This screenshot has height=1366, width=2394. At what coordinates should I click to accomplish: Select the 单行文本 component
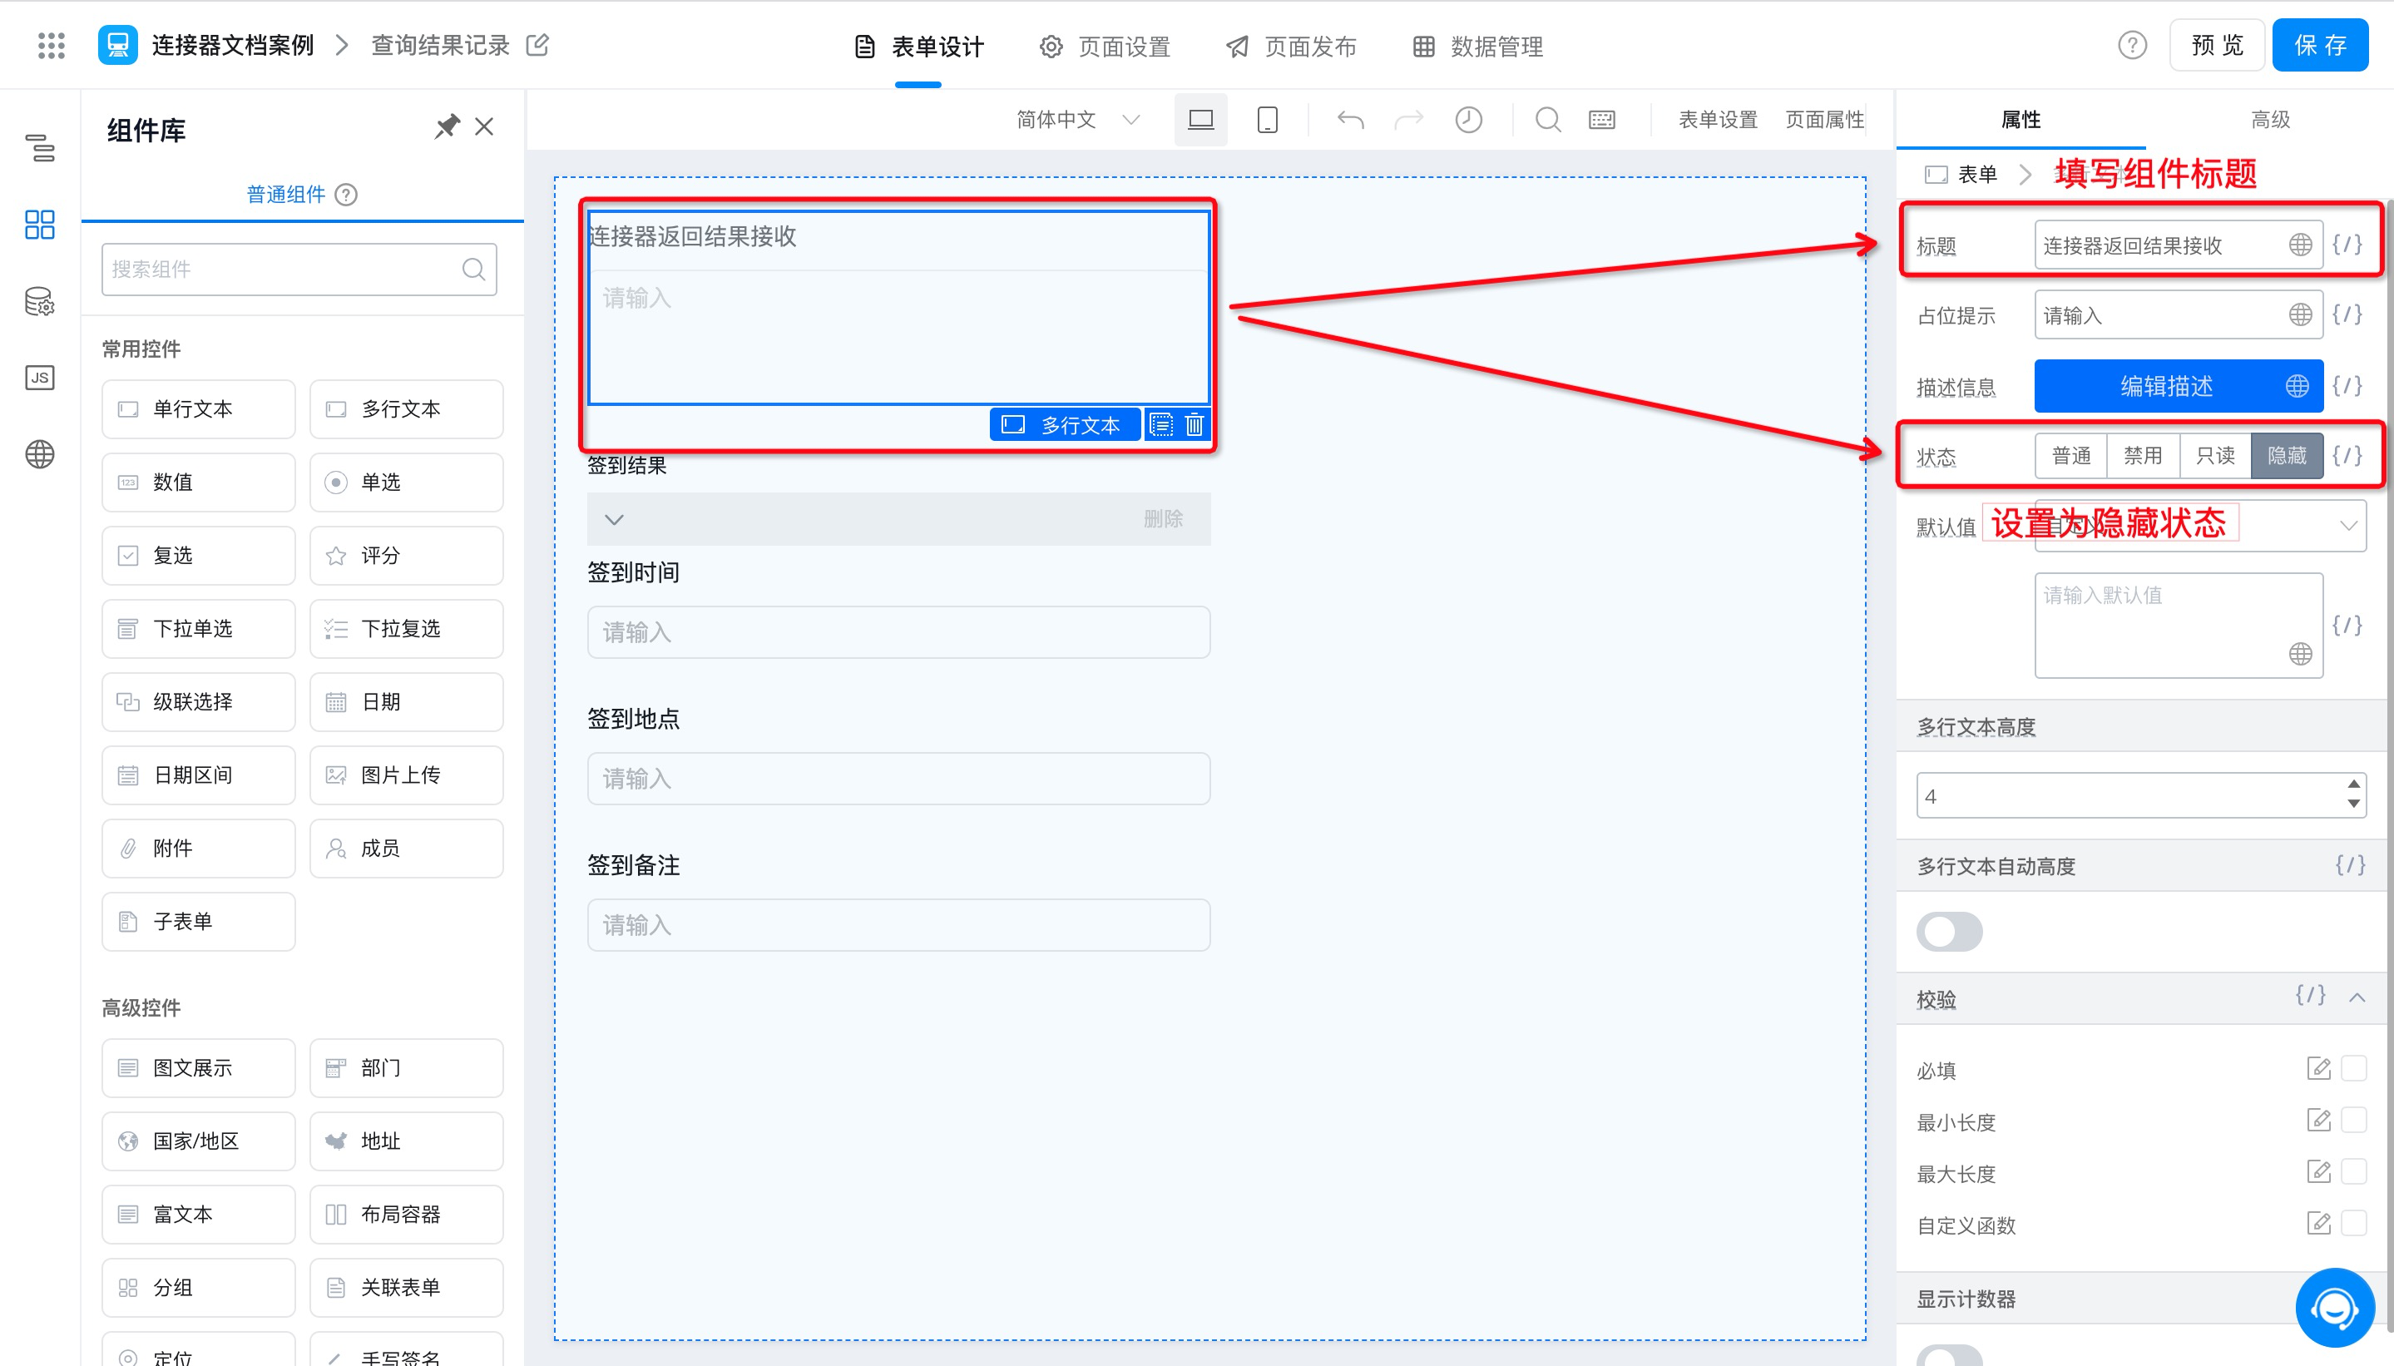[198, 409]
